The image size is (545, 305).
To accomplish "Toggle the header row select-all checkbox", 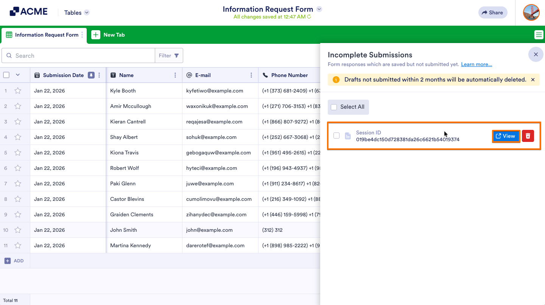I will pyautogui.click(x=6, y=75).
